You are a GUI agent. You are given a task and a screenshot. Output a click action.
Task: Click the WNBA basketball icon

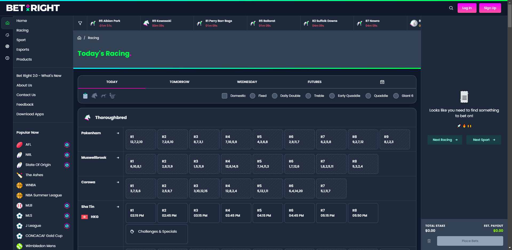tap(19, 185)
